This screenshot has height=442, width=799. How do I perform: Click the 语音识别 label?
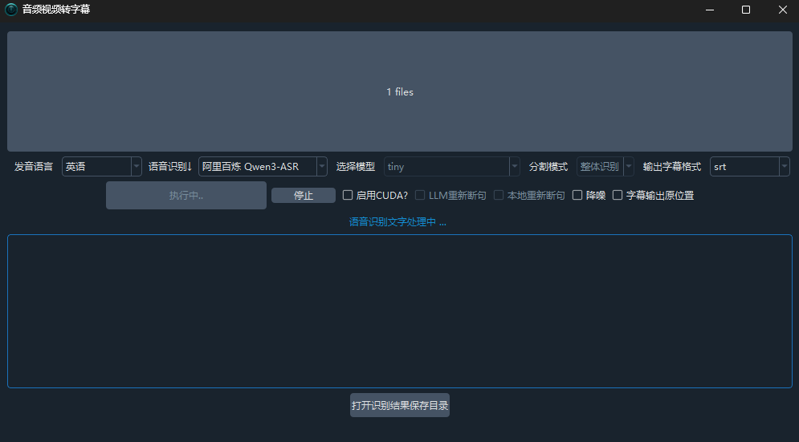pos(170,167)
